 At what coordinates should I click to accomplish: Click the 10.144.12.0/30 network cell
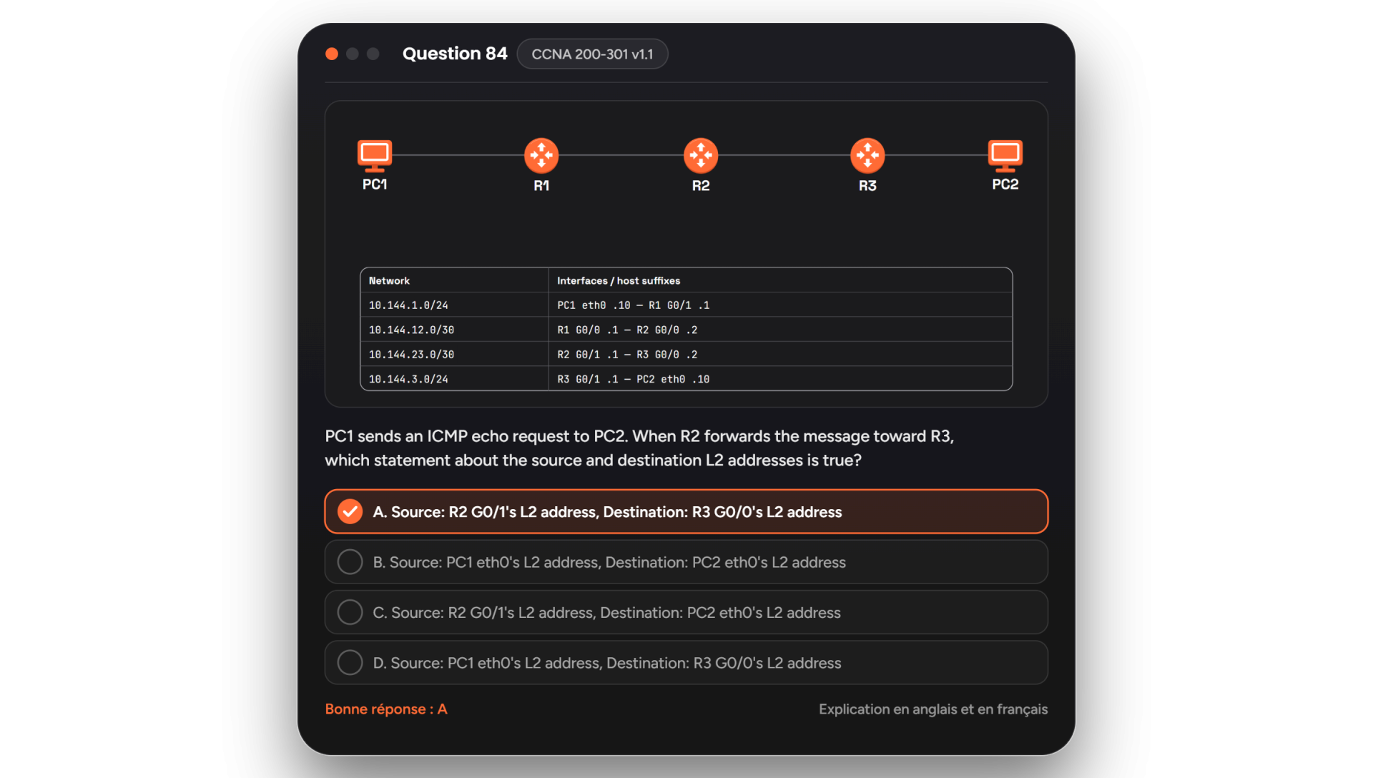(454, 330)
